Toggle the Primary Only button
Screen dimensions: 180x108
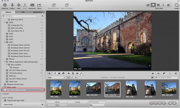click(x=164, y=73)
